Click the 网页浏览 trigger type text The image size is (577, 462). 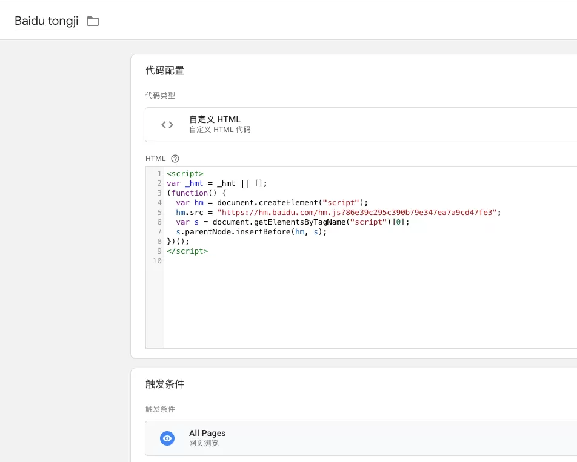(204, 443)
